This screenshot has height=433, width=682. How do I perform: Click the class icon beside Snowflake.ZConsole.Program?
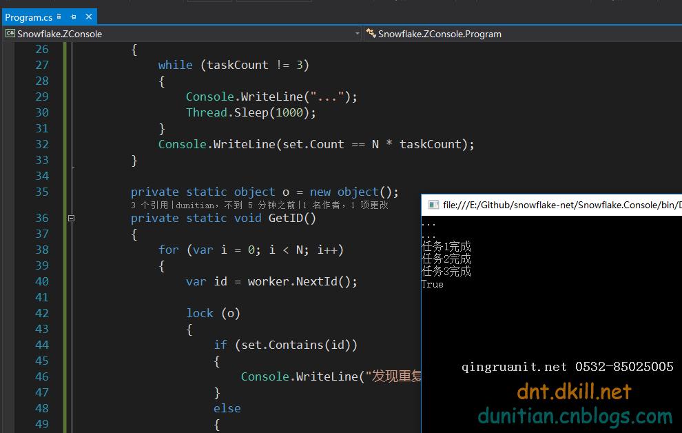[x=371, y=33]
